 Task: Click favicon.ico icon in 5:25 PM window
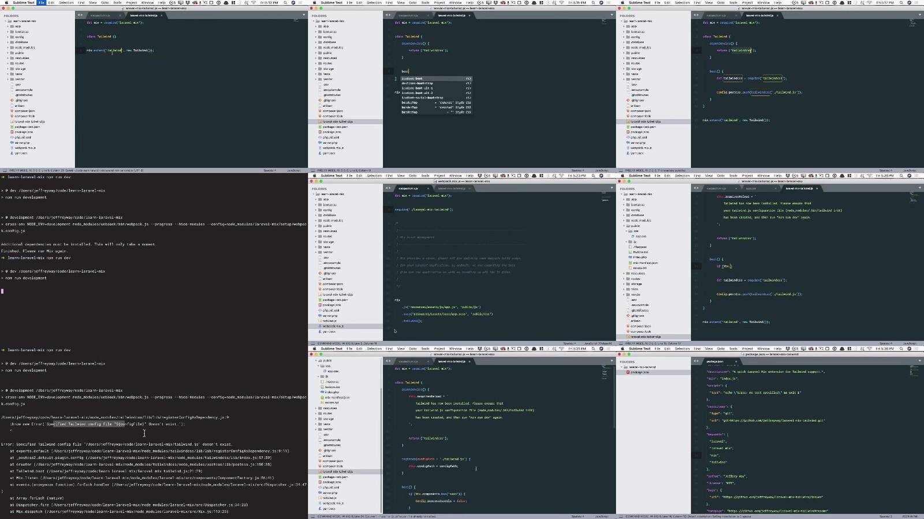coord(631,252)
